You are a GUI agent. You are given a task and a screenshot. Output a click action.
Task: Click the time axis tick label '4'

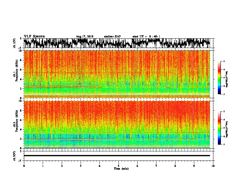(100, 166)
